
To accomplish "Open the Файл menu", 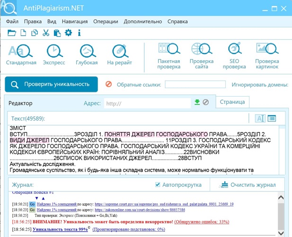I will point(12,21).
